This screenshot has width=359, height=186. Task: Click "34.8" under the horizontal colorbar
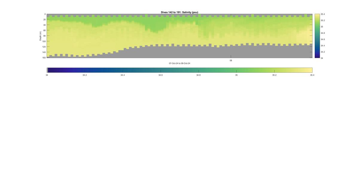198,75
